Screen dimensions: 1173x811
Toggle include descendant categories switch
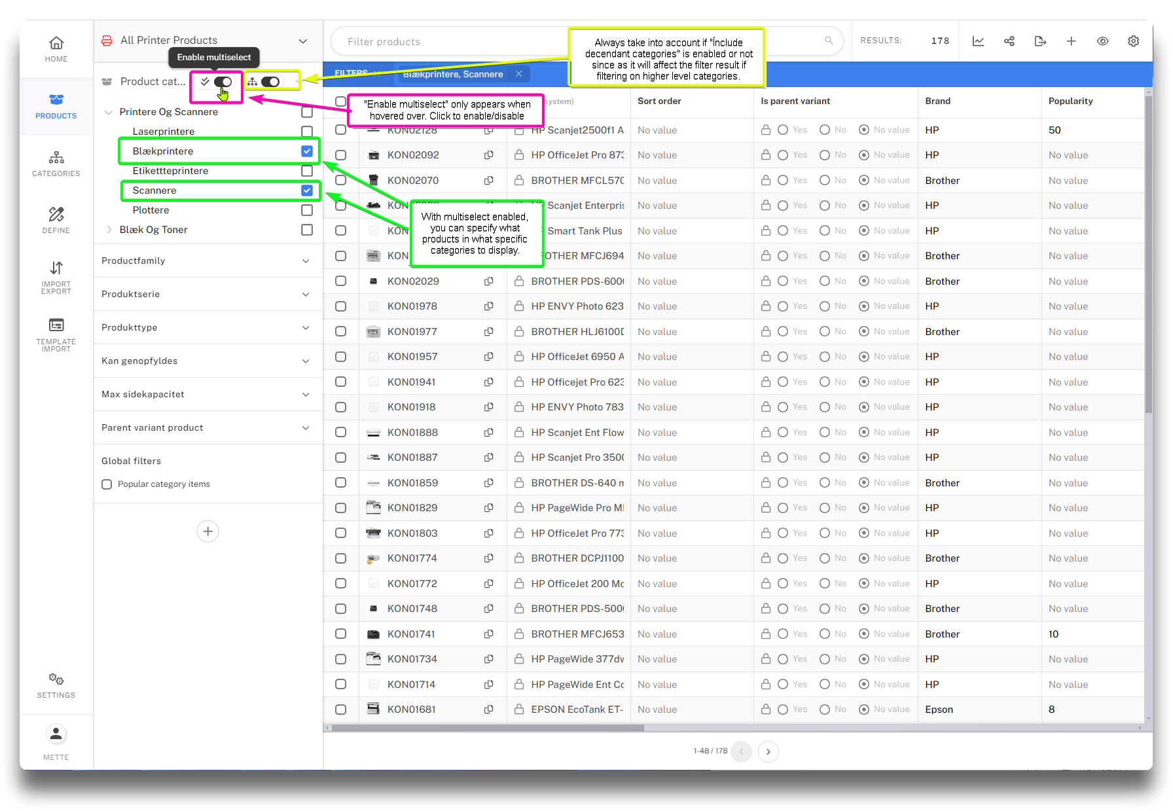tap(270, 82)
